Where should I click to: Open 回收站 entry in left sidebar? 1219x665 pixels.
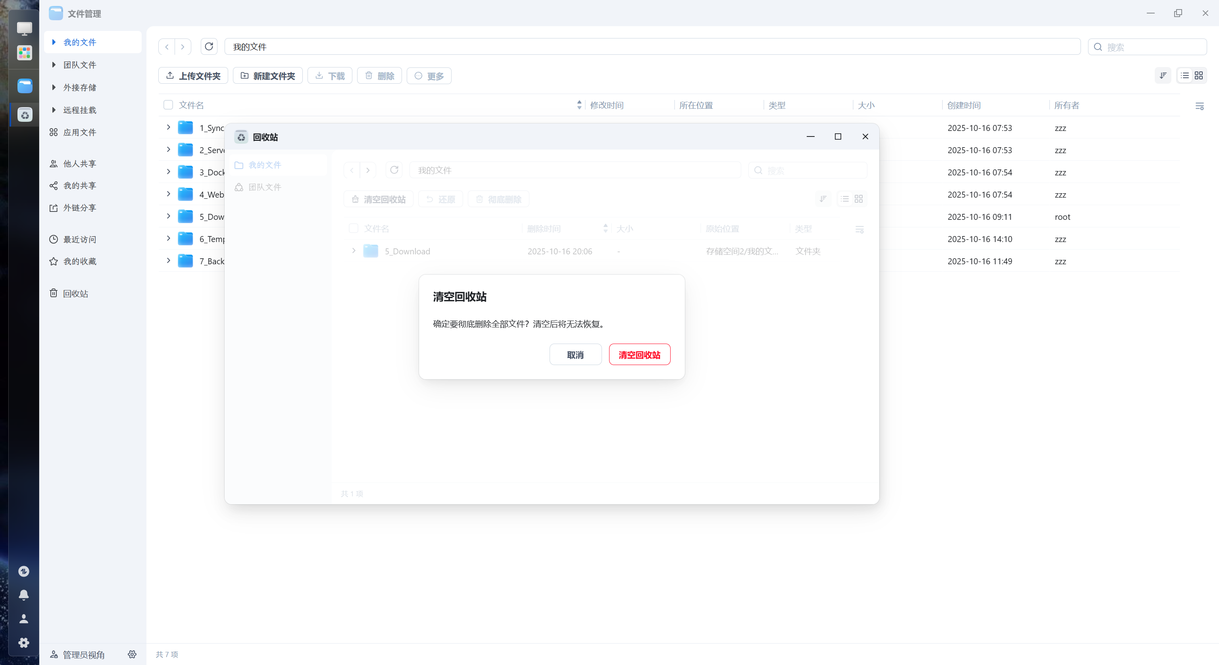pyautogui.click(x=76, y=294)
